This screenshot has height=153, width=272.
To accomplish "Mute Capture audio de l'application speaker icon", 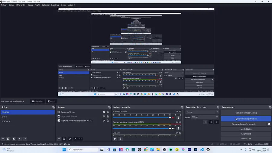I will 173,129.
